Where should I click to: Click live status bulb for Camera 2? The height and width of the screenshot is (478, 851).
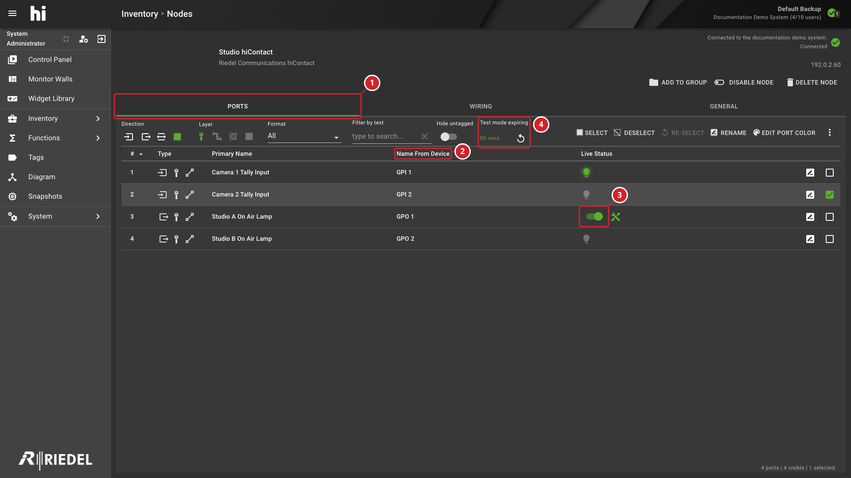click(x=586, y=195)
